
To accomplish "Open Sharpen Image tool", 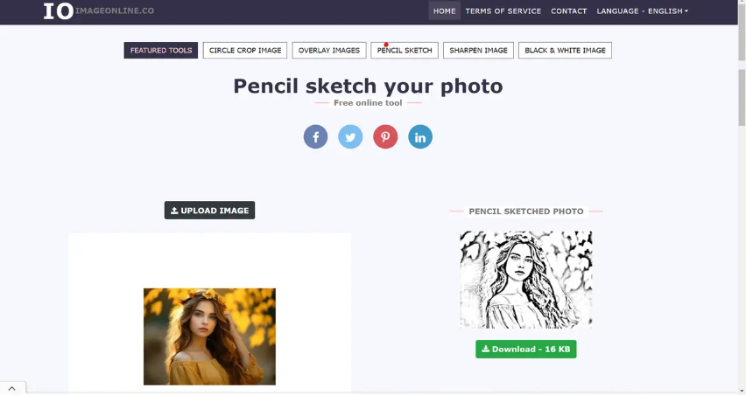I will pyautogui.click(x=478, y=51).
